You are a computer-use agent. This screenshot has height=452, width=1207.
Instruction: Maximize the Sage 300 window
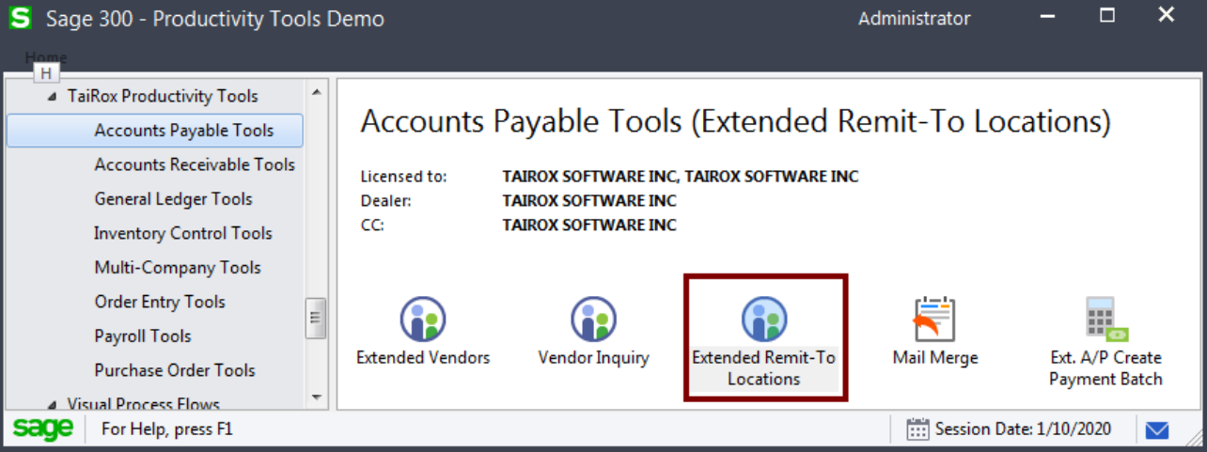pos(1107,16)
